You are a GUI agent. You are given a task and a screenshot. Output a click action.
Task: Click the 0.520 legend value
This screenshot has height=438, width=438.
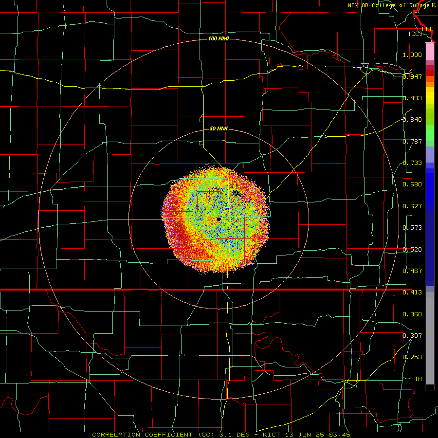412,250
